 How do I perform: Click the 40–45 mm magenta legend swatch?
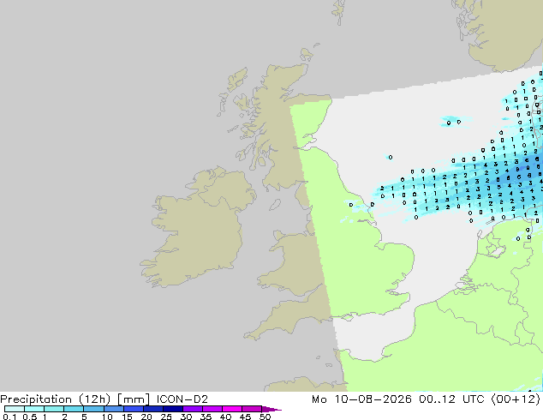232,409
